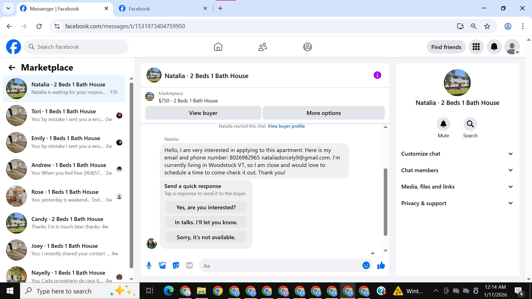Expand Chat members section

(x=457, y=170)
